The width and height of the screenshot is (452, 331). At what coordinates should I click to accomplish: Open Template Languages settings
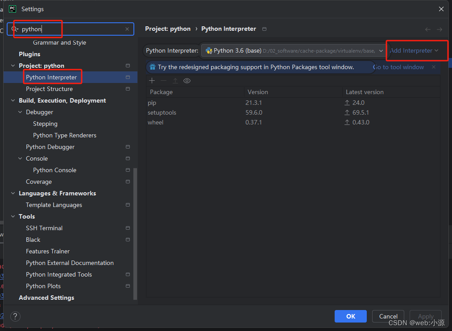click(54, 205)
